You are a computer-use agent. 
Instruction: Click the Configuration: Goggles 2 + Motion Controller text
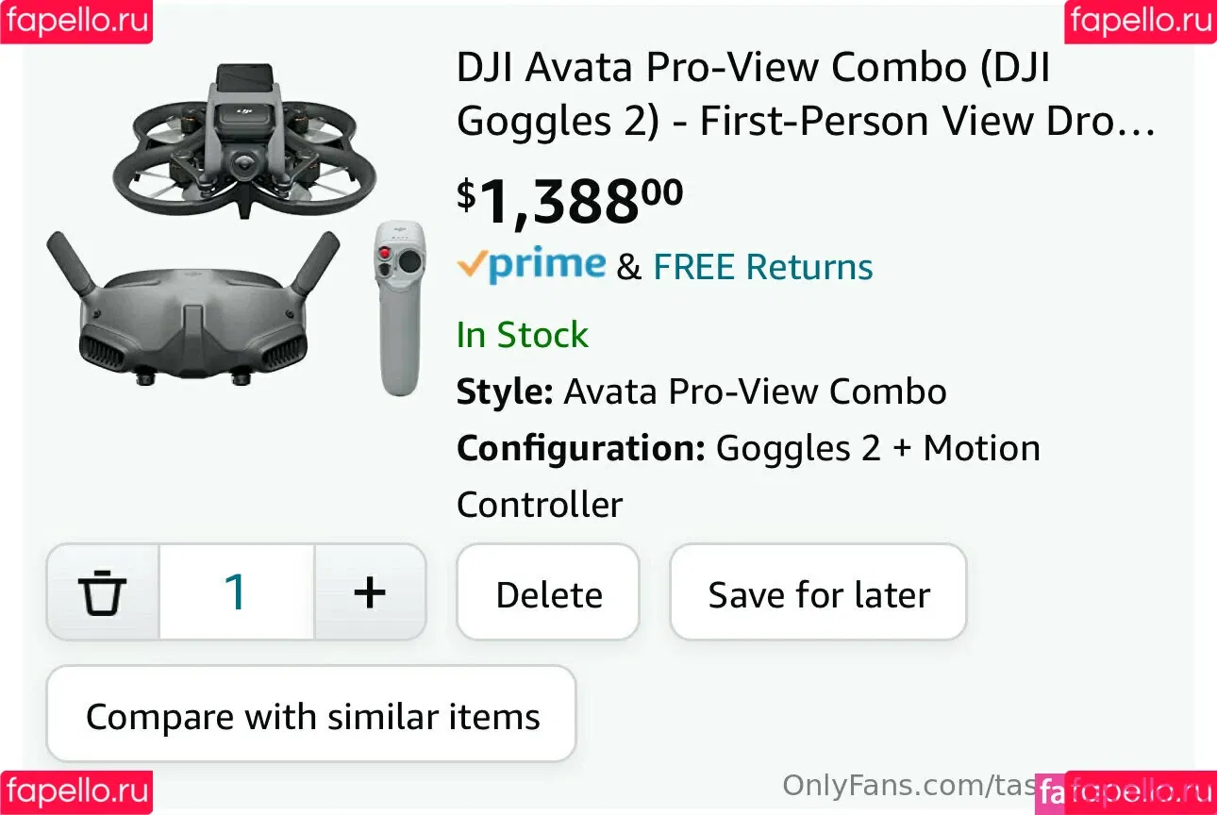tap(748, 476)
